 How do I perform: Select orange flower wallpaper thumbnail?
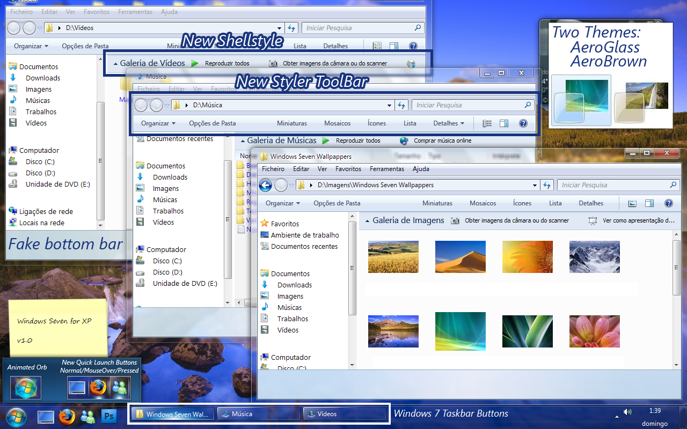pyautogui.click(x=528, y=256)
